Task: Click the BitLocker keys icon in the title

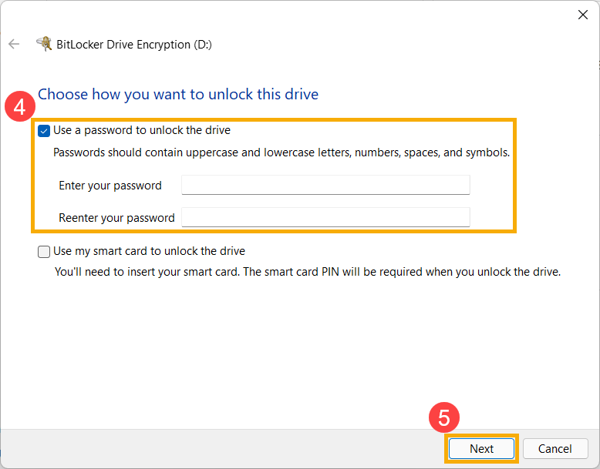Action: pyautogui.click(x=44, y=44)
